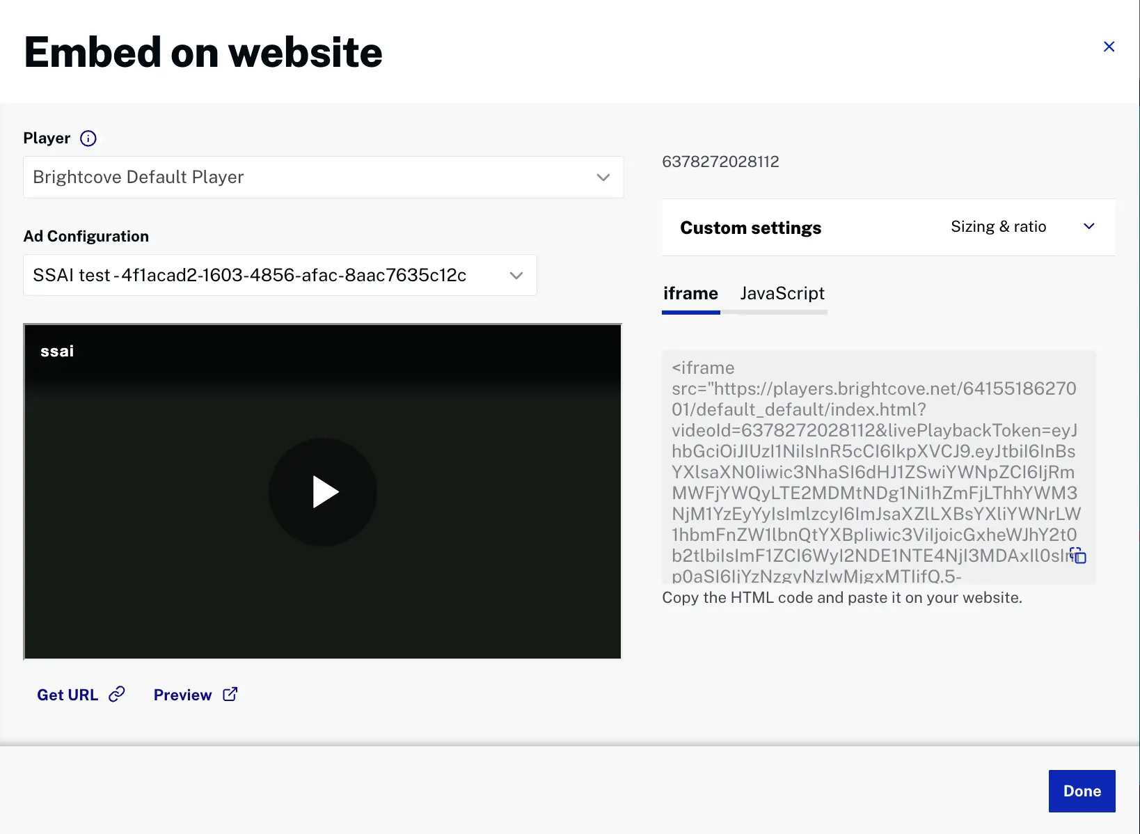The height and width of the screenshot is (834, 1140).
Task: Select the iframe embed tab
Action: coord(690,293)
